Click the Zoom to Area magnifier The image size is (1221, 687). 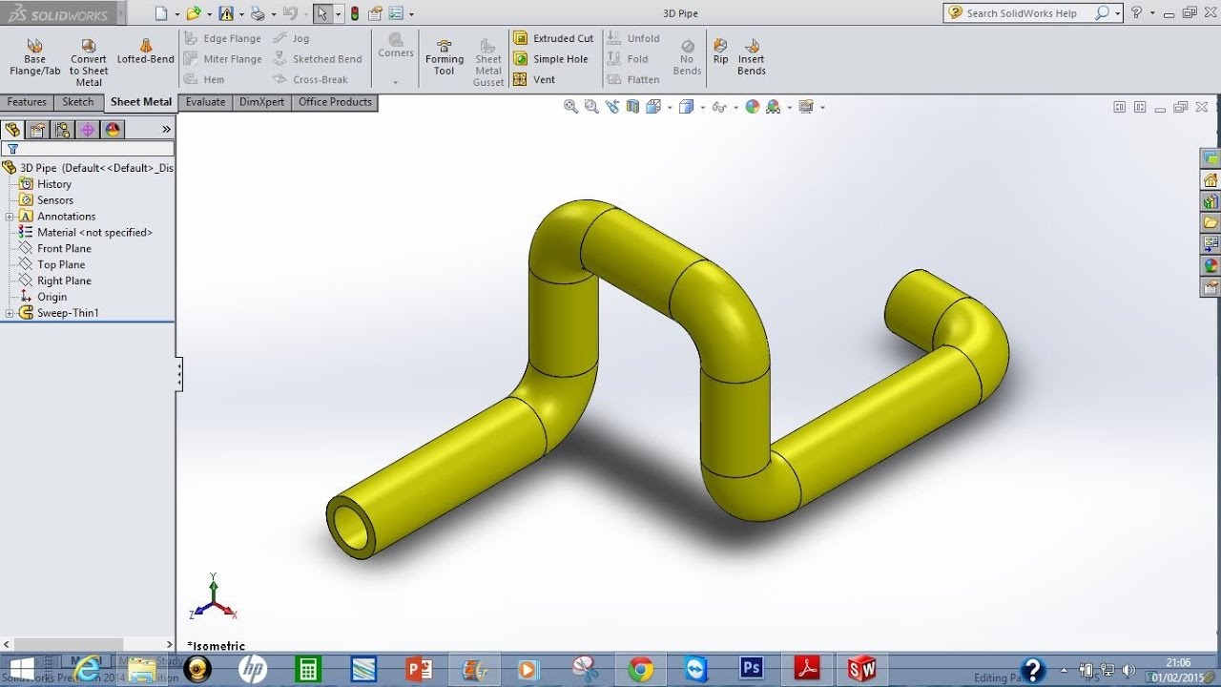pyautogui.click(x=590, y=107)
